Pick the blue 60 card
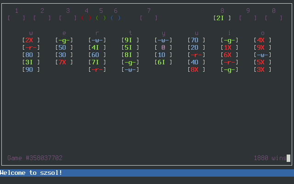This screenshot has width=294, height=184. tap(97, 55)
